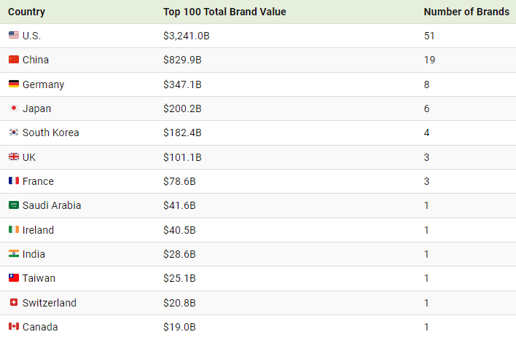This screenshot has height=340, width=516.
Task: Click the U.S. flag icon
Action: 14,35
